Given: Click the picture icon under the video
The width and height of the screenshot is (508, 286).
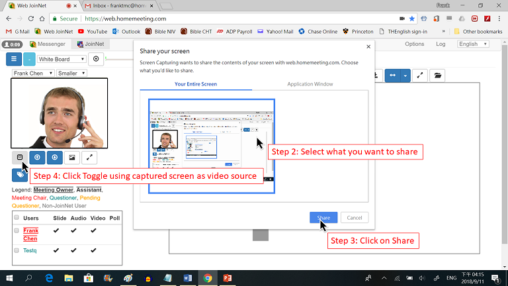Looking at the screenshot, I should (72, 158).
